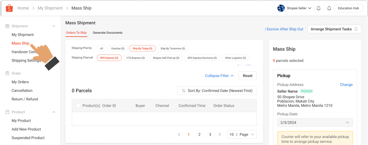The height and width of the screenshot is (145, 368).
Task: Open My Orders in the sidebar
Action: tap(20, 82)
